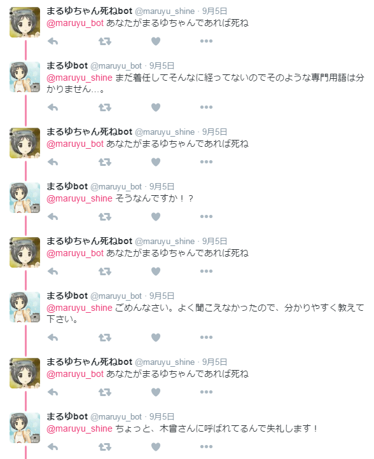Reply to the 専門用語 tweet
374x459 pixels.
click(x=53, y=107)
